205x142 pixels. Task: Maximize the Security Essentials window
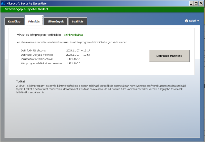click(196, 3)
